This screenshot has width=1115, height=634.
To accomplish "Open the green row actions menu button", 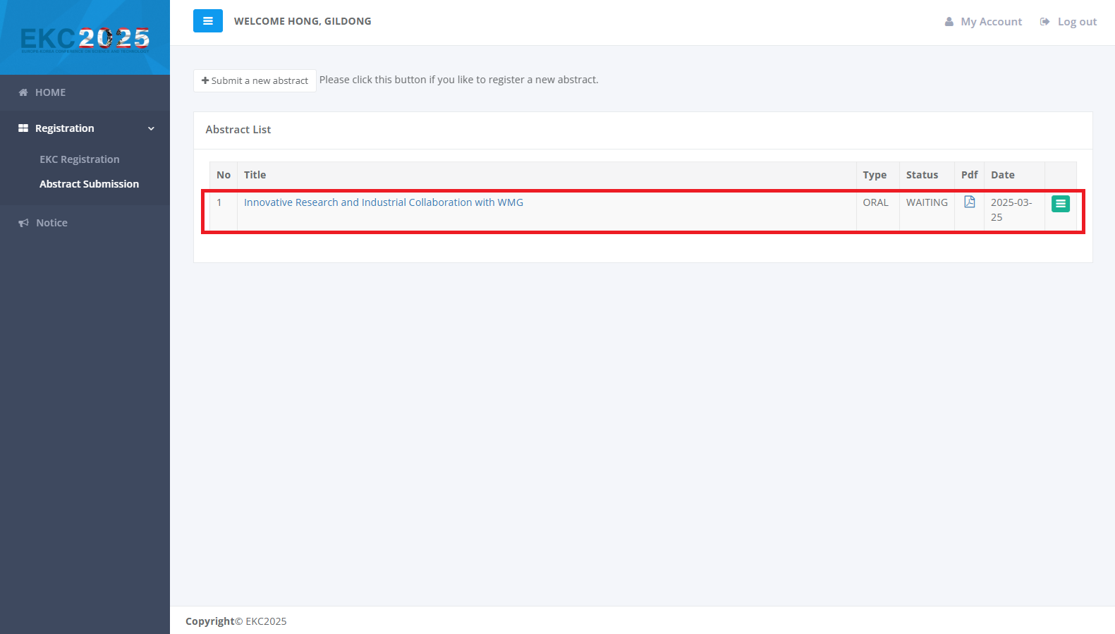I will [1061, 204].
